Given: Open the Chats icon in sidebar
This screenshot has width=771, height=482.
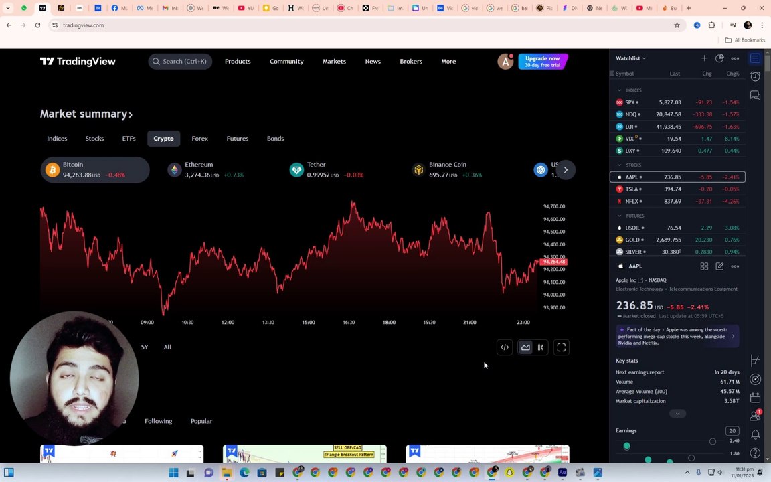Looking at the screenshot, I should (x=755, y=95).
